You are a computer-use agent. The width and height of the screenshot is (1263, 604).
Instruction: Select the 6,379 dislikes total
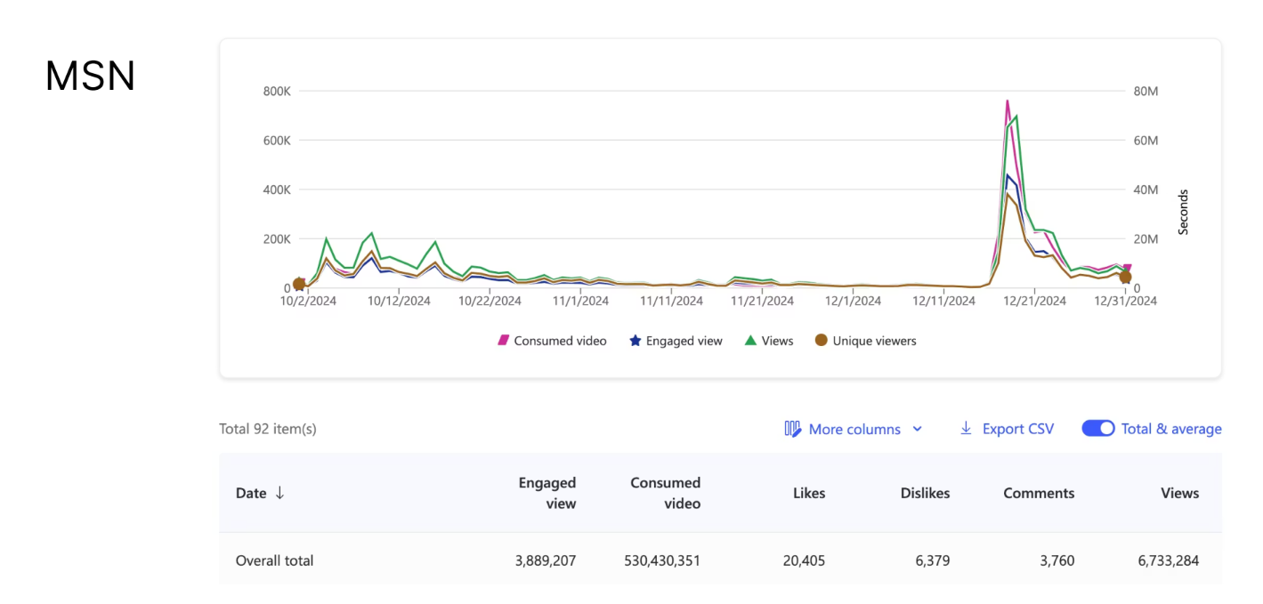(x=933, y=560)
